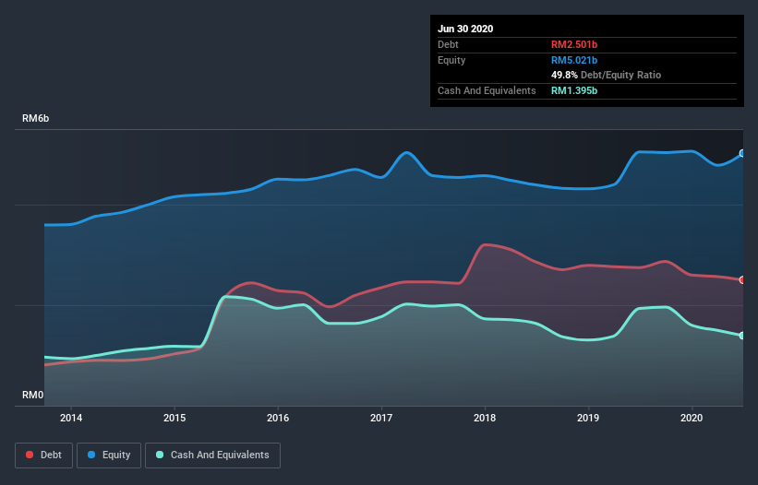Image resolution: width=758 pixels, height=485 pixels.
Task: Click the Debt row label in tooltip
Action: (448, 44)
